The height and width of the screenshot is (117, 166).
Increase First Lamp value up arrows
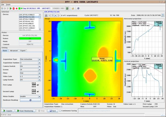(34, 83)
